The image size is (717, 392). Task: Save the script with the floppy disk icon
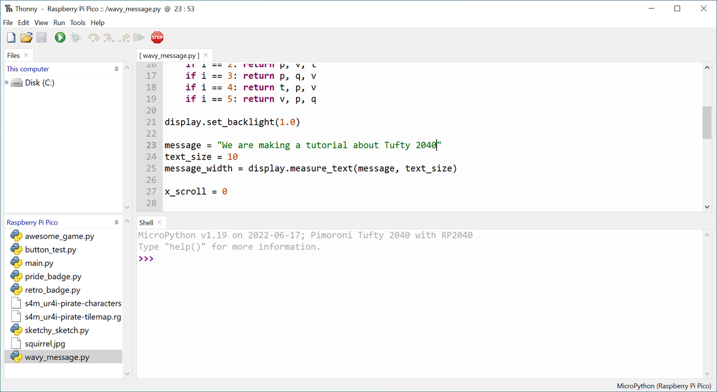(x=41, y=37)
